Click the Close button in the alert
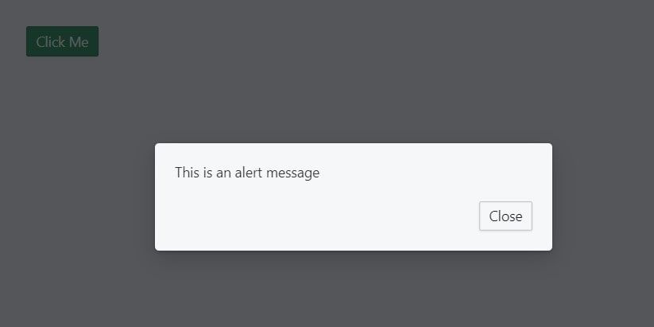 (505, 216)
